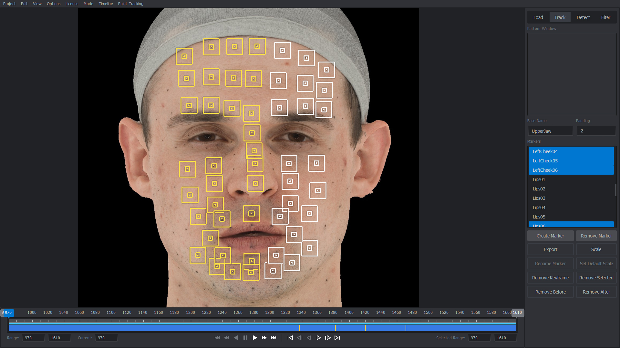
Task: Select Lips01 in the Markers list
Action: coord(571,179)
